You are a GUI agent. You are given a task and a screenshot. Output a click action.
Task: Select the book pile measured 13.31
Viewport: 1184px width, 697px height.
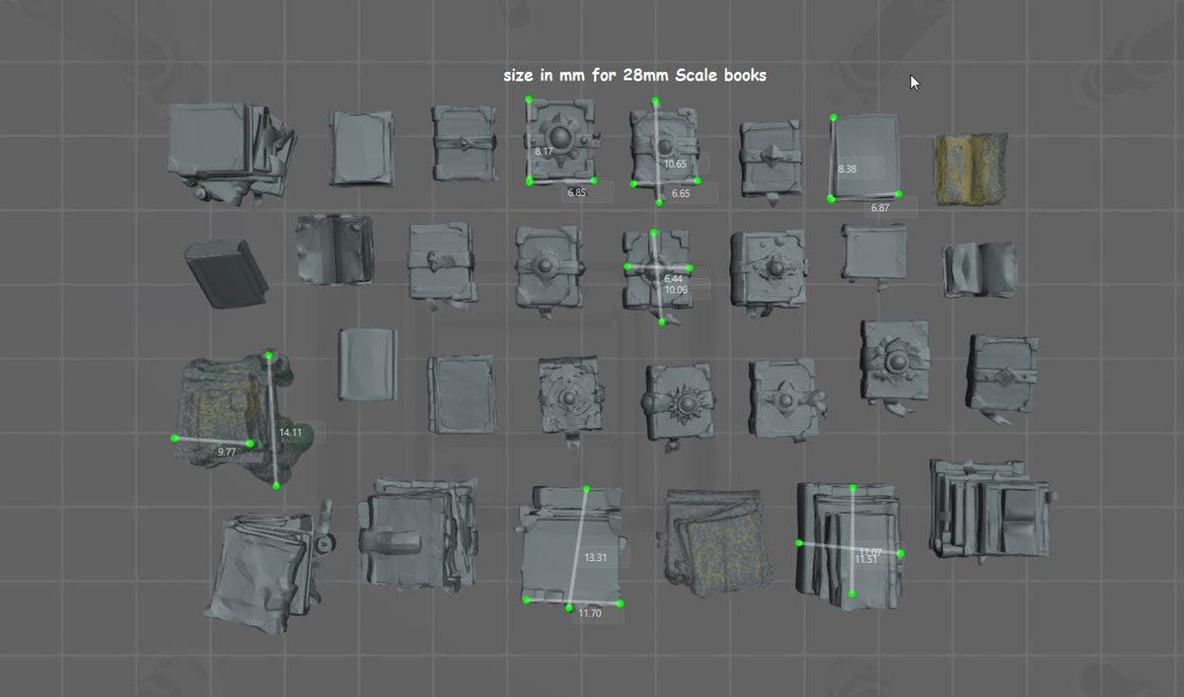click(573, 545)
